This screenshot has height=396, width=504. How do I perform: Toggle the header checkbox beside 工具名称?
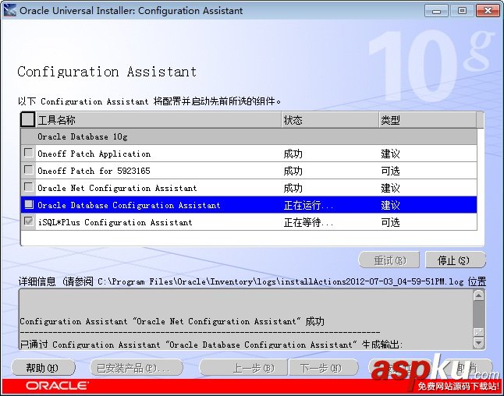pyautogui.click(x=27, y=119)
